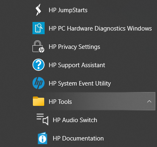Select the "HP Privacy Settings" label

tap(74, 47)
